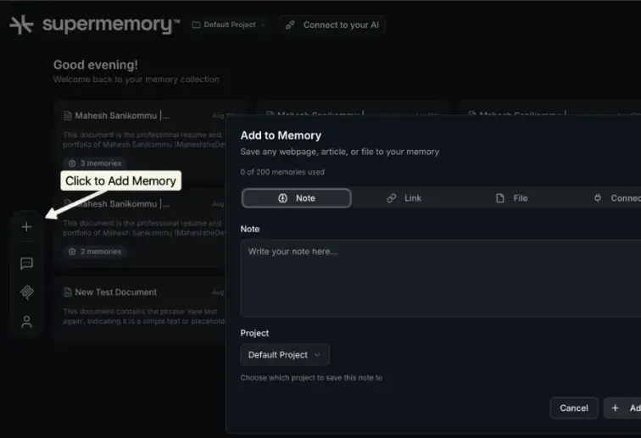This screenshot has height=438, width=641.
Task: Open the user profile icon in sidebar
Action: click(x=26, y=322)
